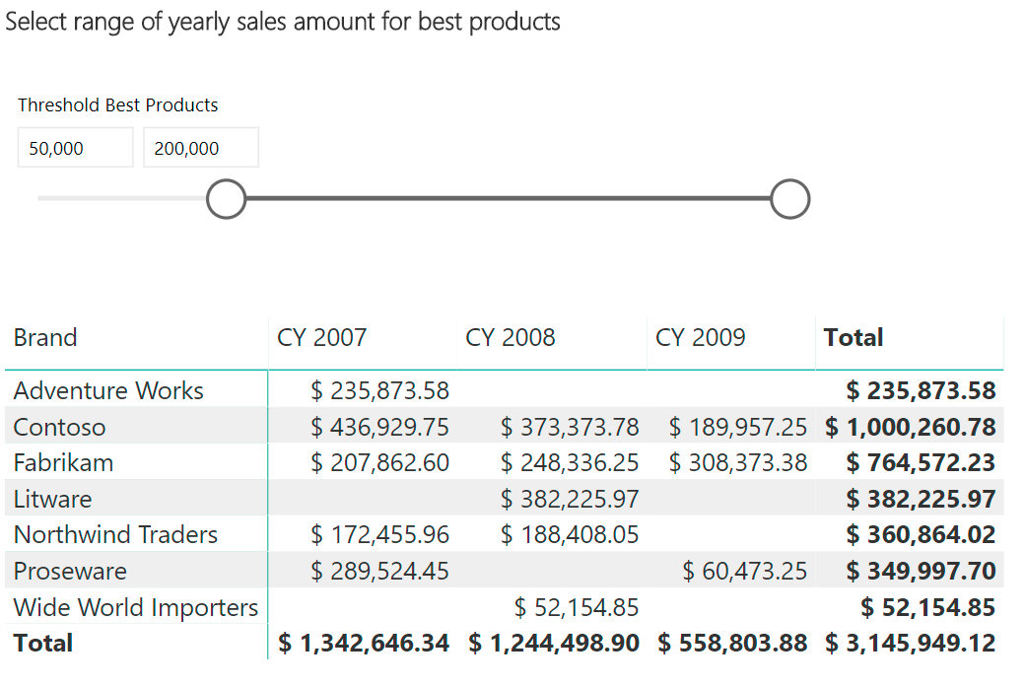Click Proseware CY 2007 value $ 289,524.45
The image size is (1024, 686).
pyautogui.click(x=379, y=572)
